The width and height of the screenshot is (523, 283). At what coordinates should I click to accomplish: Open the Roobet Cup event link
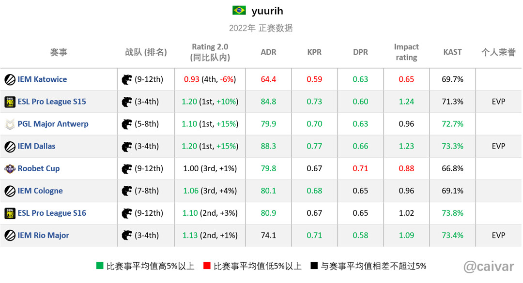pyautogui.click(x=39, y=168)
